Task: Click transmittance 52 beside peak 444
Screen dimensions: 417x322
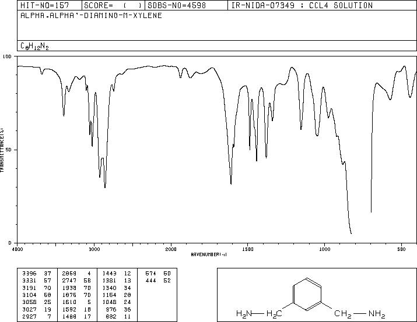Action: (x=167, y=281)
